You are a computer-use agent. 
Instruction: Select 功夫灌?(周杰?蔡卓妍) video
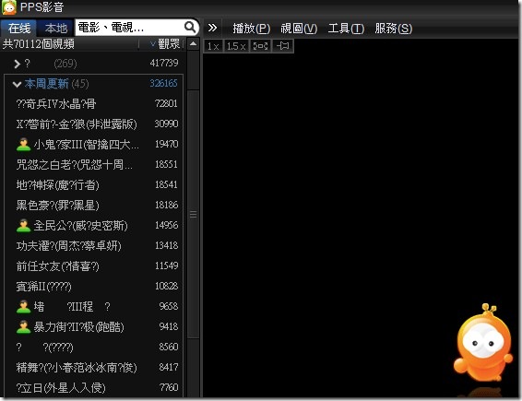click(x=68, y=246)
